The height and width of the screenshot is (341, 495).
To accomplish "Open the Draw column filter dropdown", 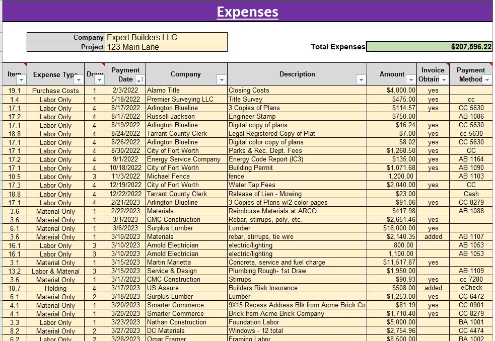I will (x=99, y=80).
